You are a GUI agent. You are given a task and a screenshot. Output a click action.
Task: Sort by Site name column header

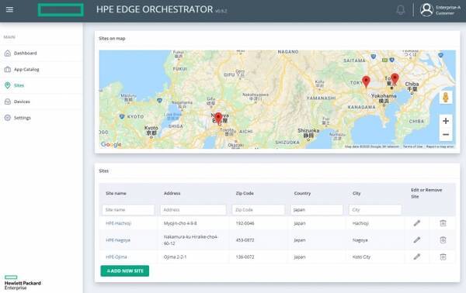tap(116, 193)
